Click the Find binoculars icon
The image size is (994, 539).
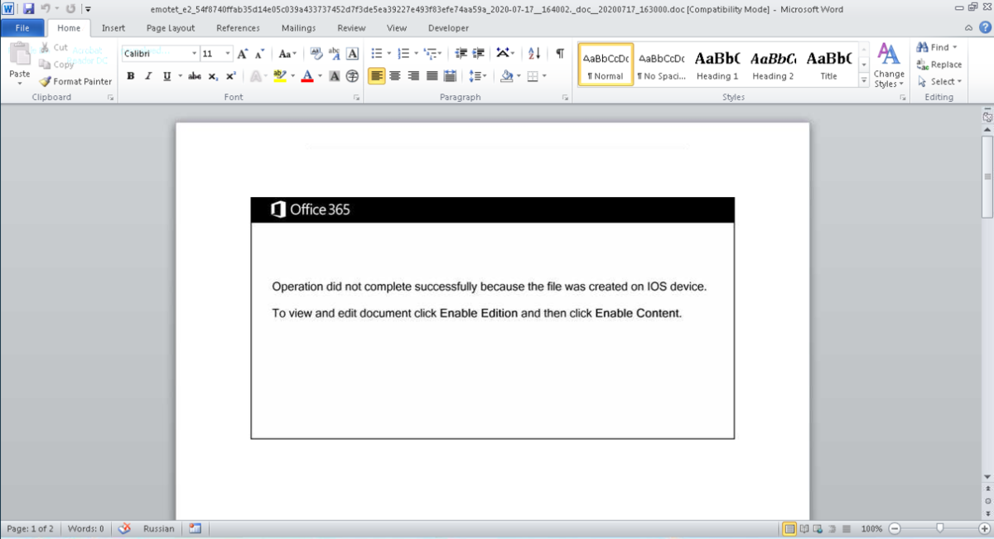(922, 47)
